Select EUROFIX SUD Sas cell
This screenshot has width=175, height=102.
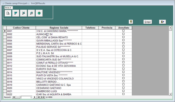click(59, 69)
